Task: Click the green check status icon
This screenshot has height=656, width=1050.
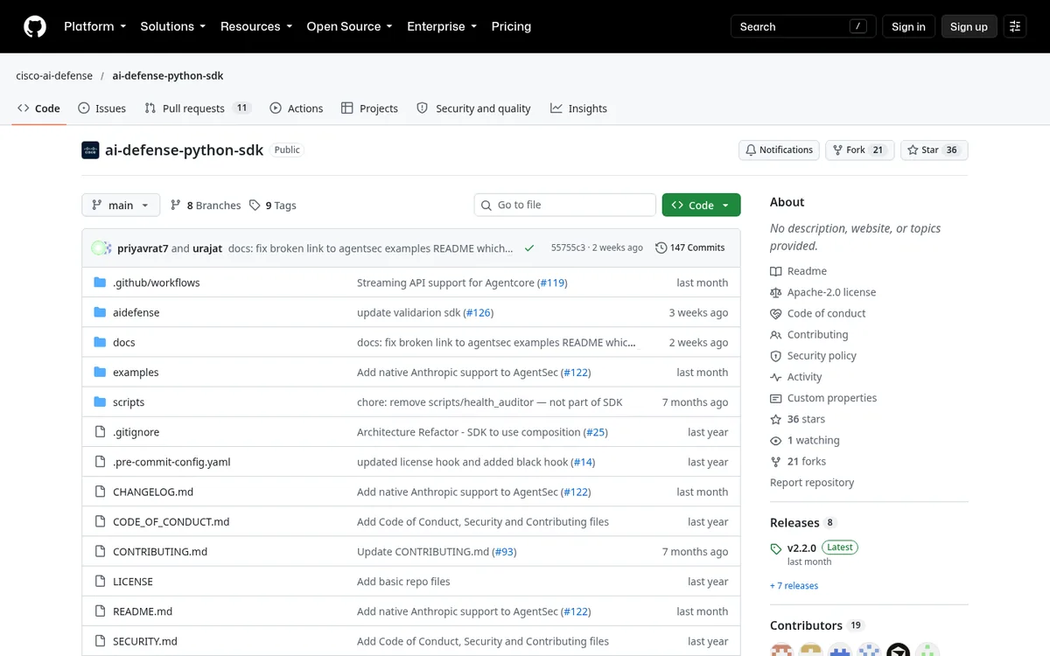Action: pos(529,248)
